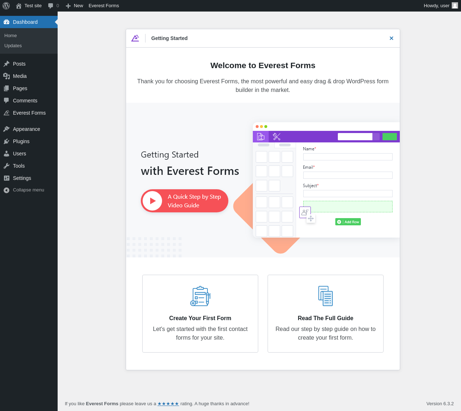Click the documents icon for Read The Full Guide
Screen dimensions: 461x411
(x=326, y=296)
